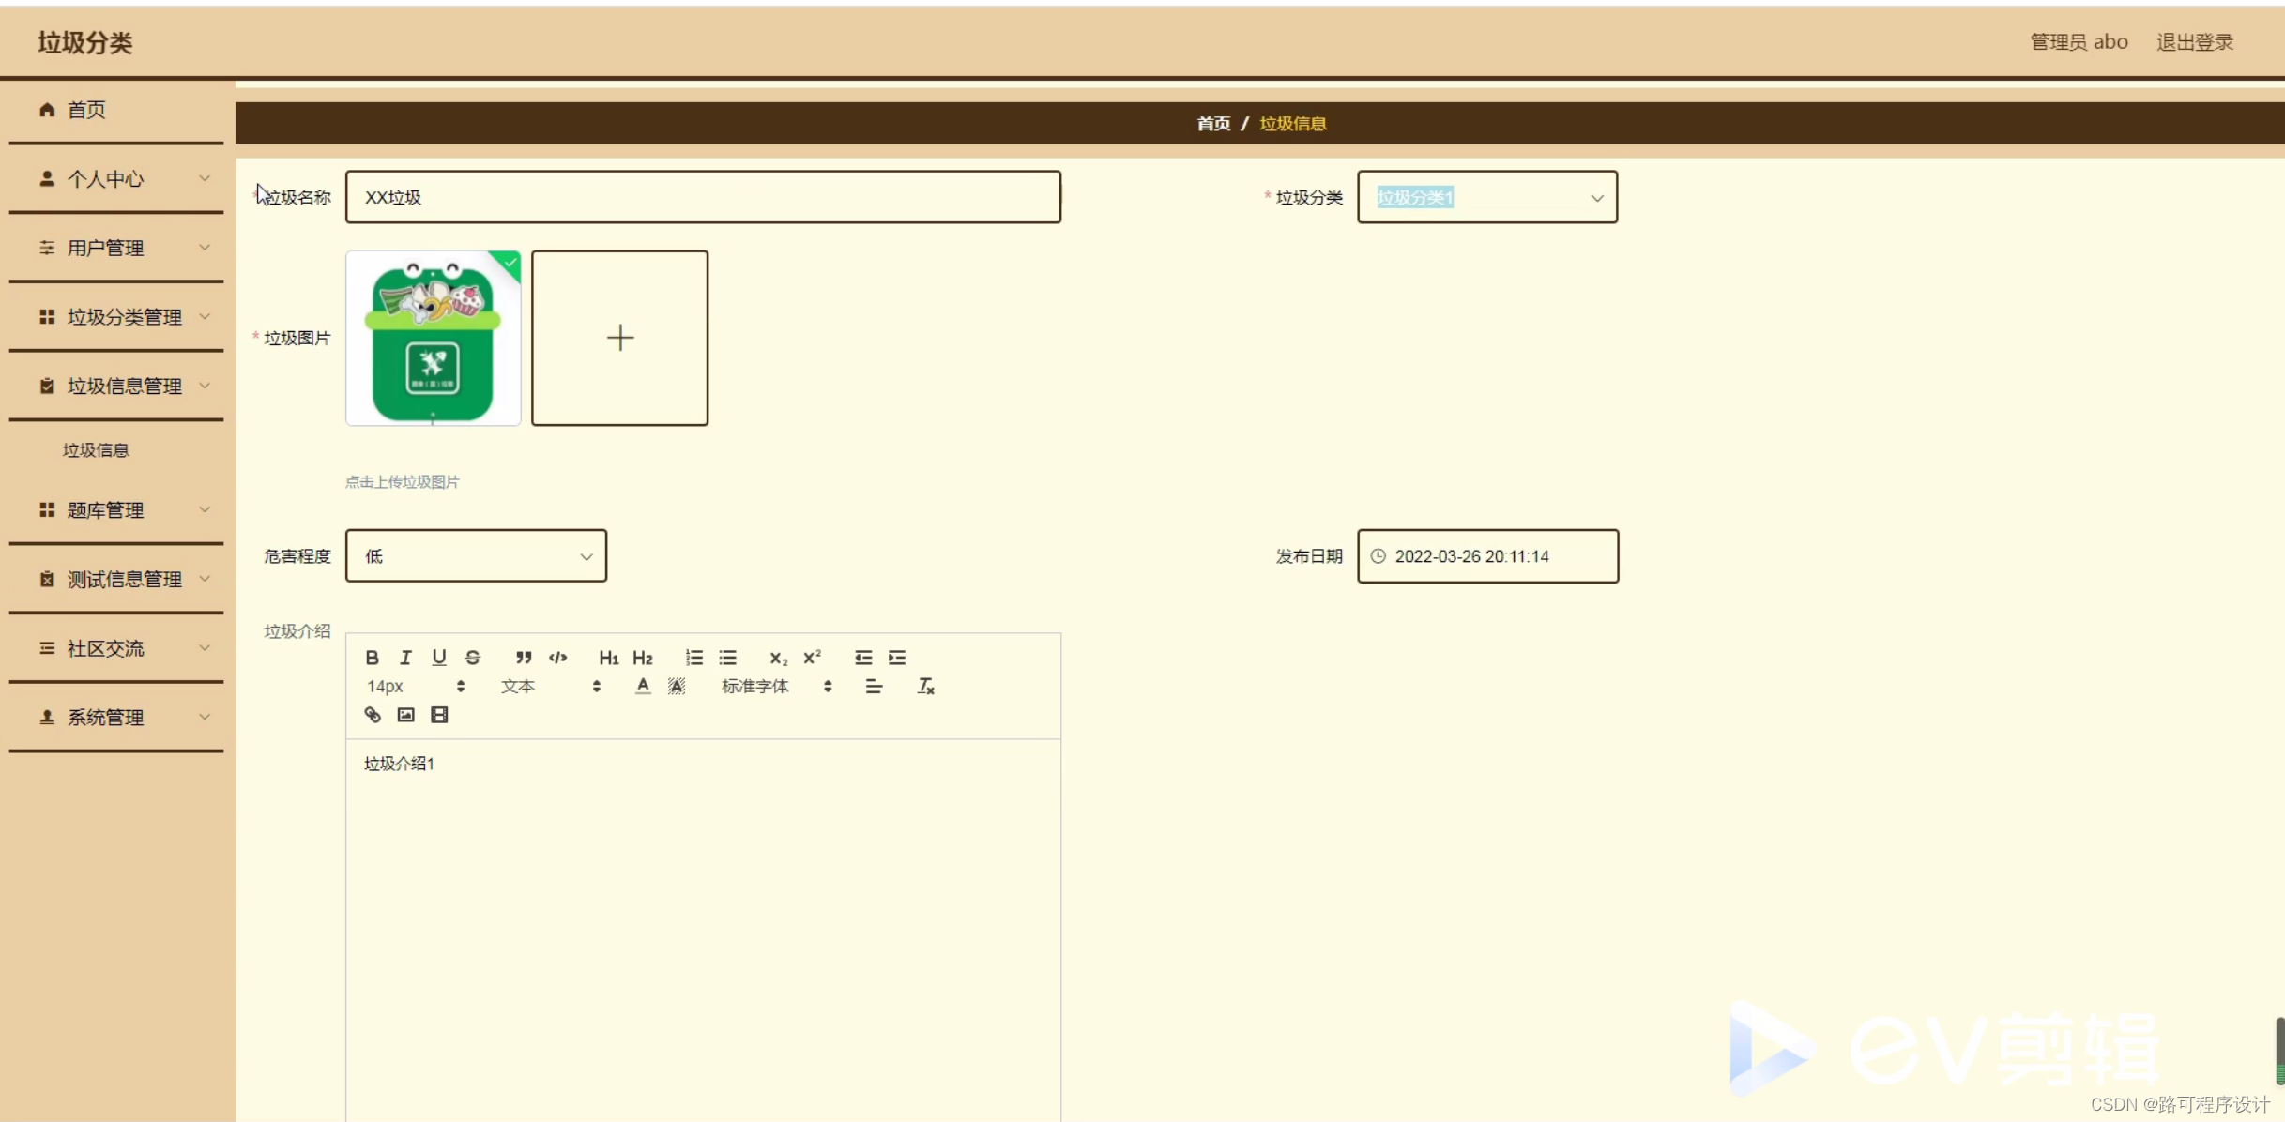Open the 垃圾信息 submenu item
Viewport: 2285px width, 1122px height.
pos(96,450)
